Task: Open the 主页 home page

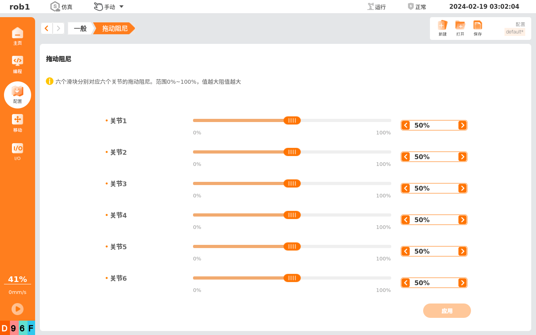Action: tap(18, 36)
